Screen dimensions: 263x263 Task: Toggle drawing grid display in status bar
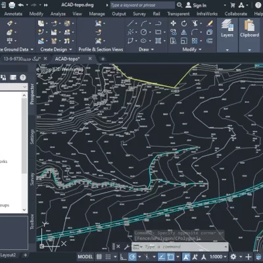click(99, 256)
